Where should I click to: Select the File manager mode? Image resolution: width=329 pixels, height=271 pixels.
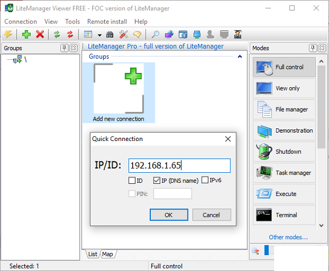pyautogui.click(x=284, y=109)
